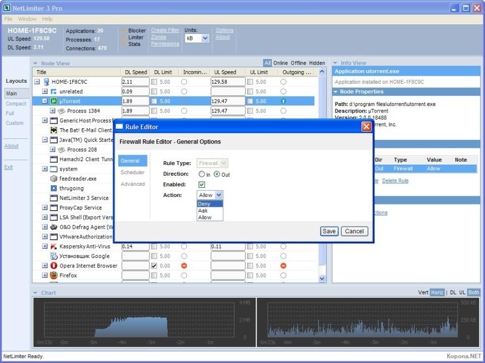Open the Create Filter link
Screen dimensions: 485x363
click(x=165, y=30)
